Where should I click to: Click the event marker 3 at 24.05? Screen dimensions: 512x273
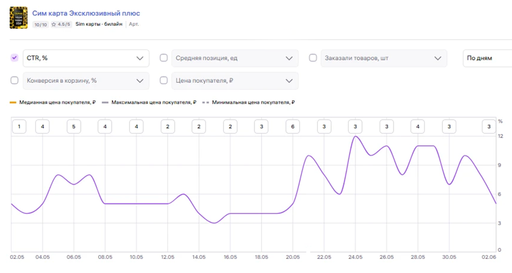(355, 126)
